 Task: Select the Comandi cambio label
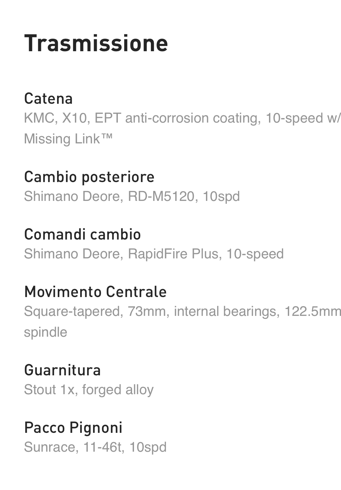[83, 234]
